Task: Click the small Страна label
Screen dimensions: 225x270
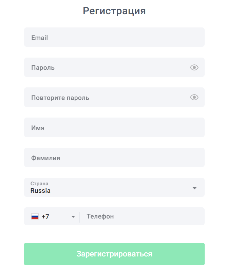Action: [x=39, y=184]
